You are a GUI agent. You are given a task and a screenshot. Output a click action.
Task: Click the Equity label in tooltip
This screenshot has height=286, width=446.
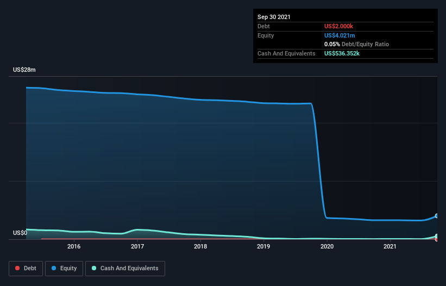coord(266,35)
